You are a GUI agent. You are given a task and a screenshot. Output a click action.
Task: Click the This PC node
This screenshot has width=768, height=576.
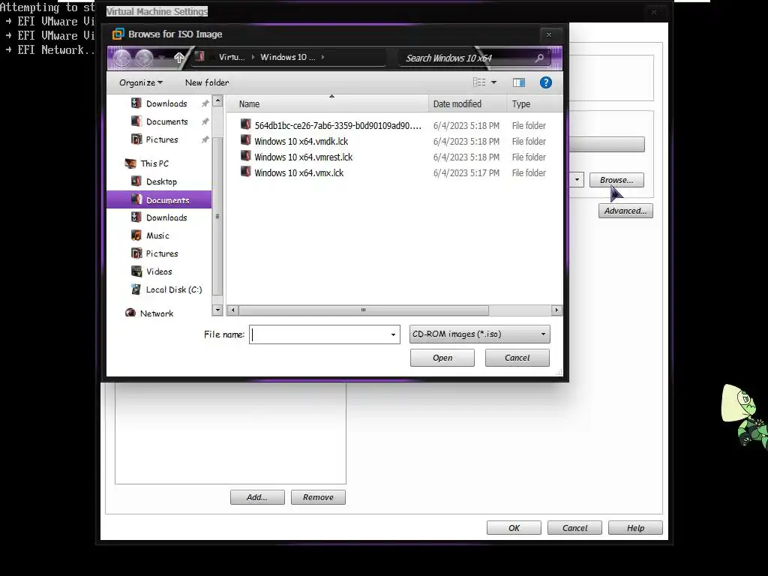coord(154,163)
